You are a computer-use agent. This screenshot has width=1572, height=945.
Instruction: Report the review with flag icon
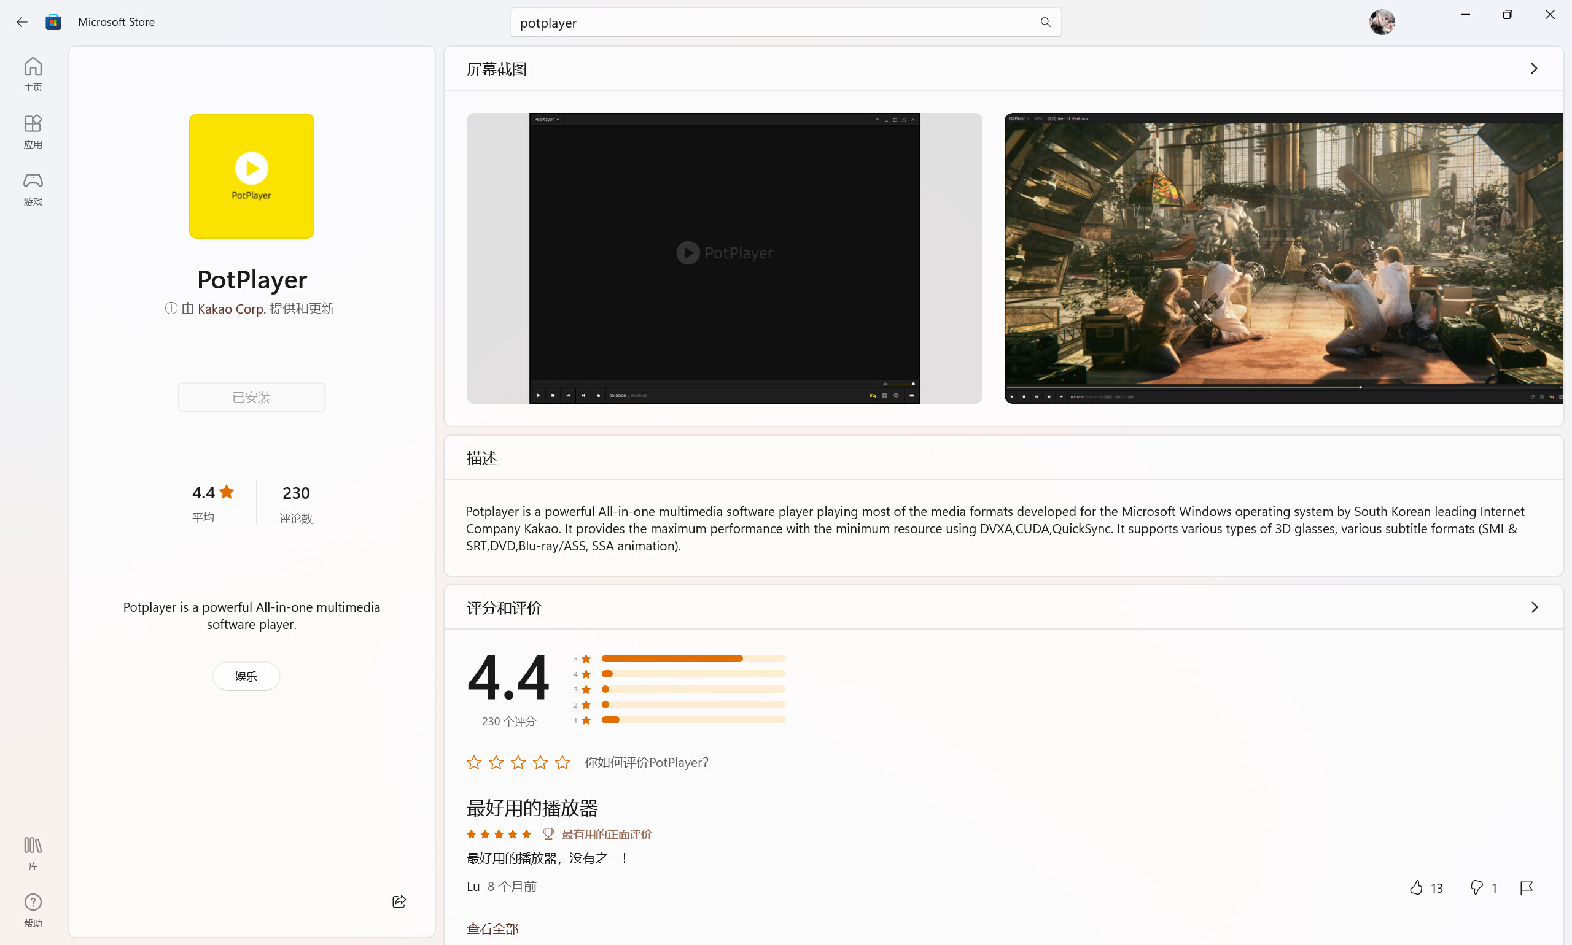click(1526, 888)
